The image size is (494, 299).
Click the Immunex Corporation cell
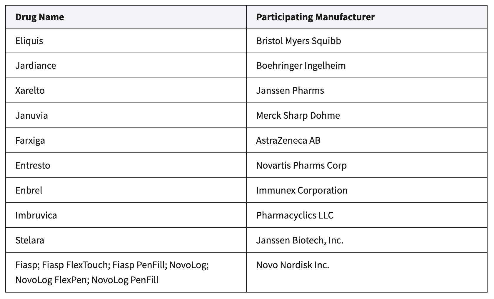[x=302, y=190]
